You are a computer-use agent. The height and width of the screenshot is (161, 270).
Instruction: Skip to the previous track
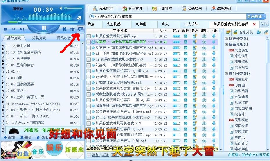13,29
